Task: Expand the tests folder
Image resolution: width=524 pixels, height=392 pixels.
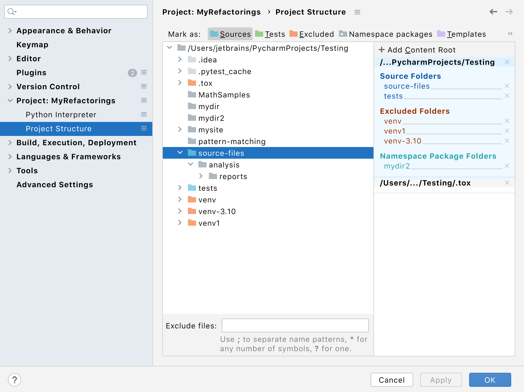Action: pyautogui.click(x=180, y=188)
